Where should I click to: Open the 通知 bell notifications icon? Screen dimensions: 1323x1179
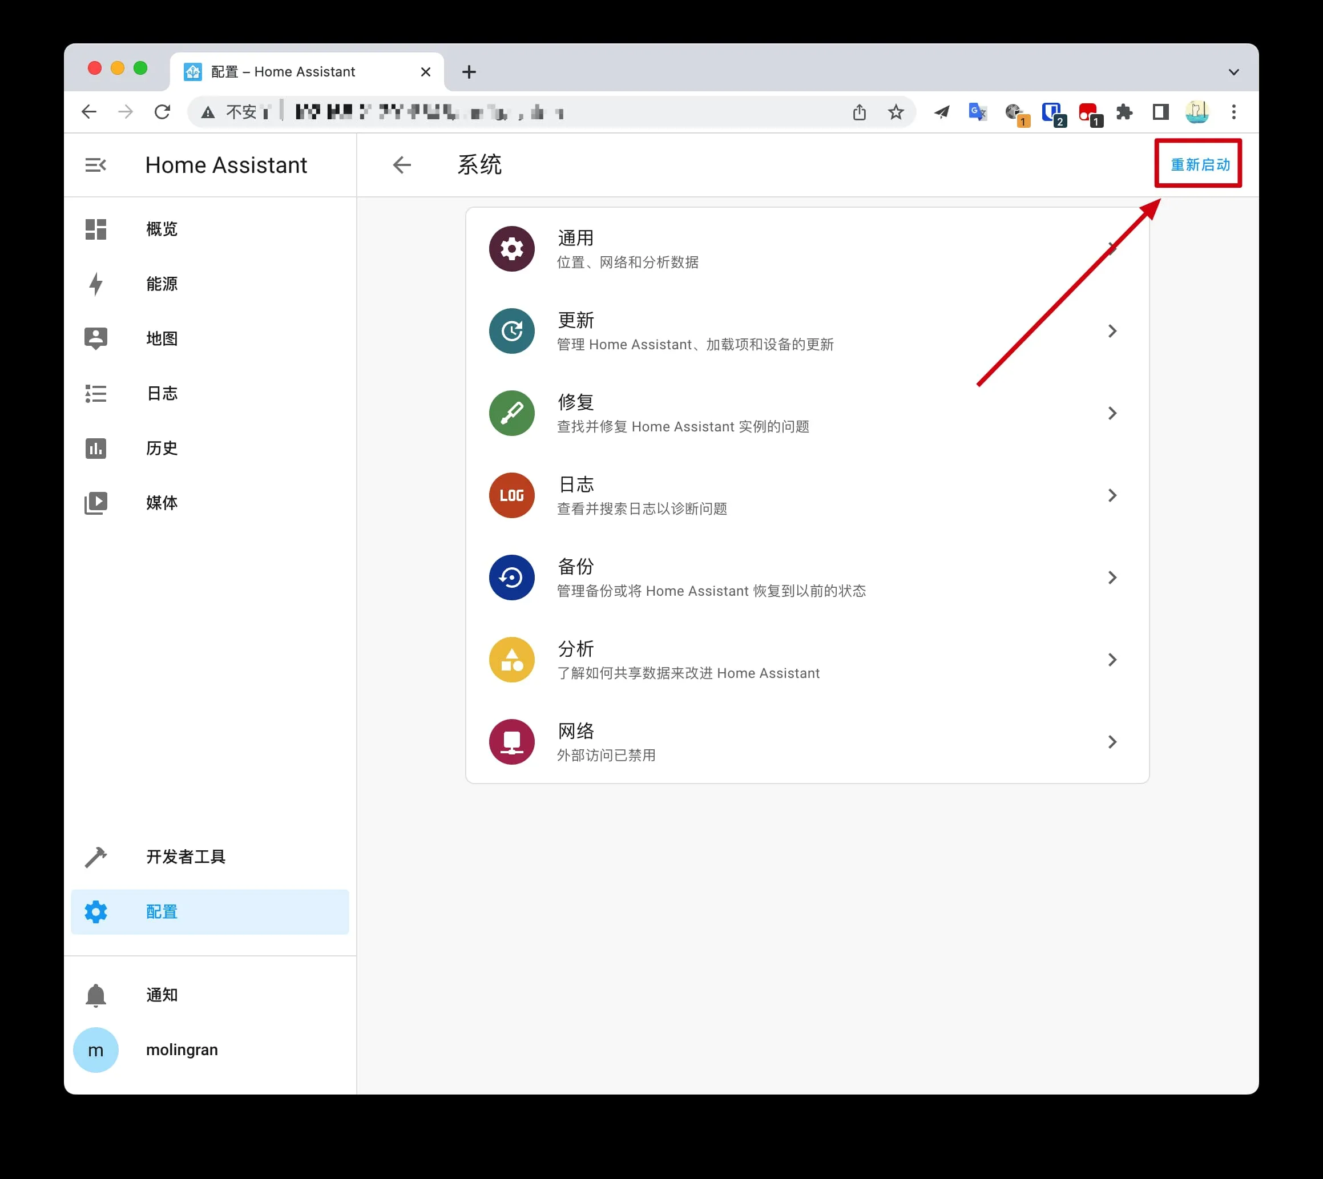[x=95, y=995]
